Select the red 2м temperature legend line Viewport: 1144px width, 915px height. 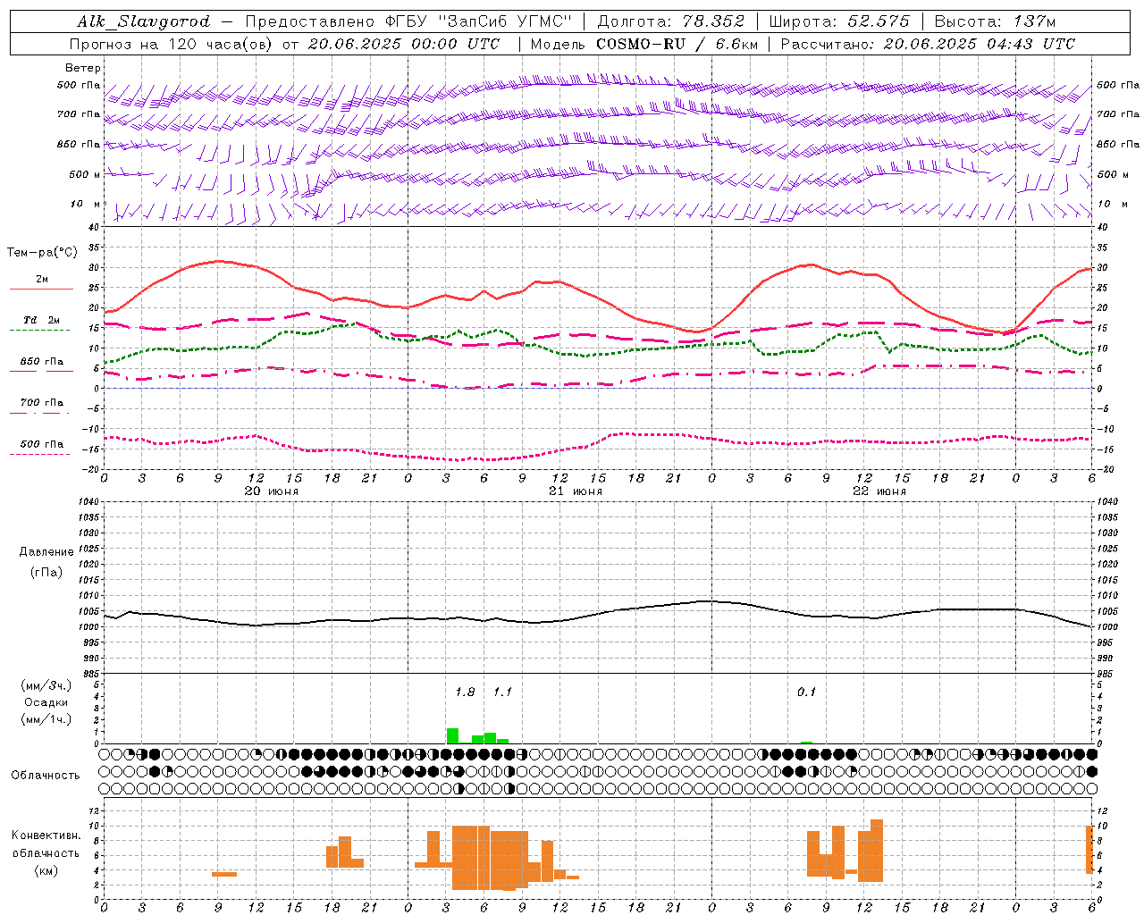pos(41,289)
